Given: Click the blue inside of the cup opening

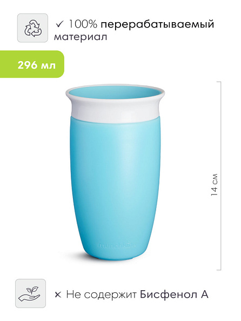Looking at the screenshot, I should (115, 92).
